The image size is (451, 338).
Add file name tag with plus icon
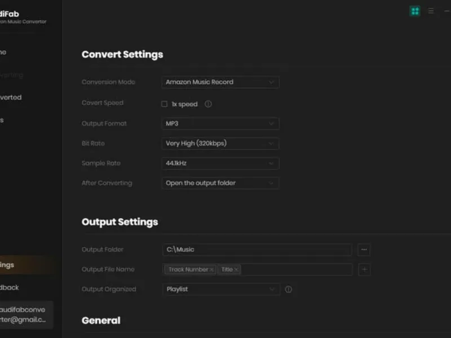pyautogui.click(x=364, y=270)
